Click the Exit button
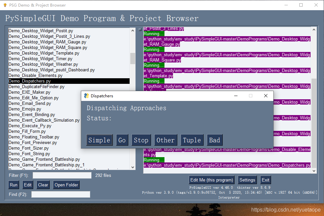The height and width of the screenshot is (216, 324). [265, 180]
